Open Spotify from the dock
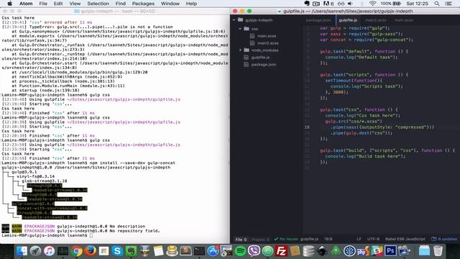The height and width of the screenshot is (259, 460). [x=240, y=251]
